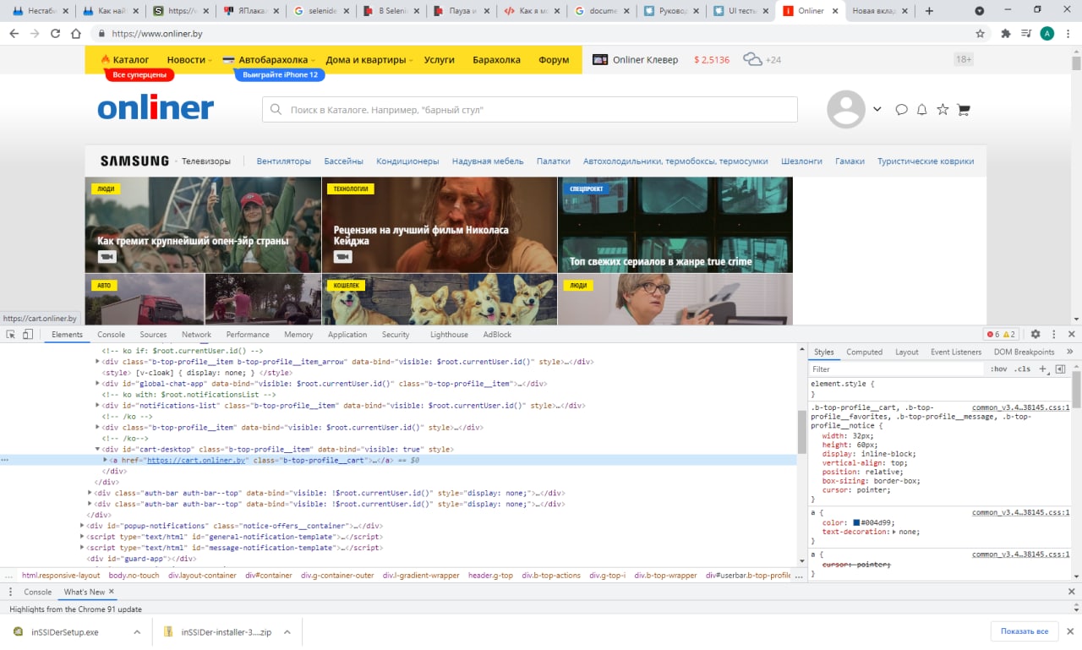Open the Nicolas Cage film review thumbnail

pos(440,224)
